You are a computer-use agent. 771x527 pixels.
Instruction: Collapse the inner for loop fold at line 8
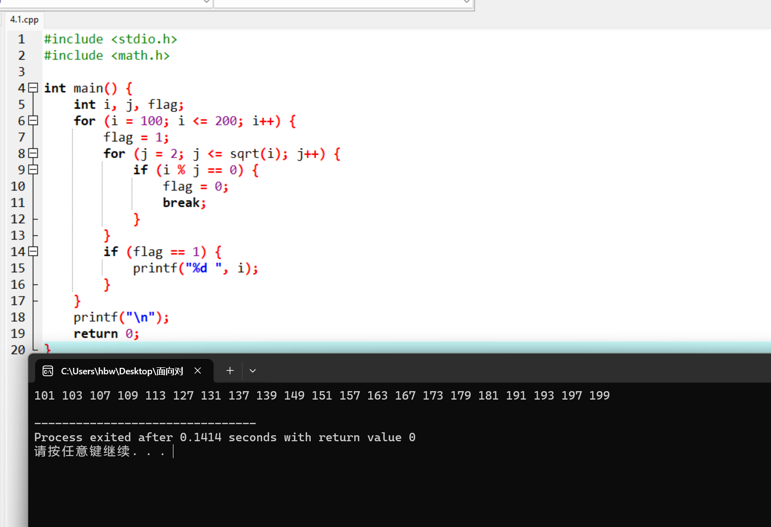33,153
